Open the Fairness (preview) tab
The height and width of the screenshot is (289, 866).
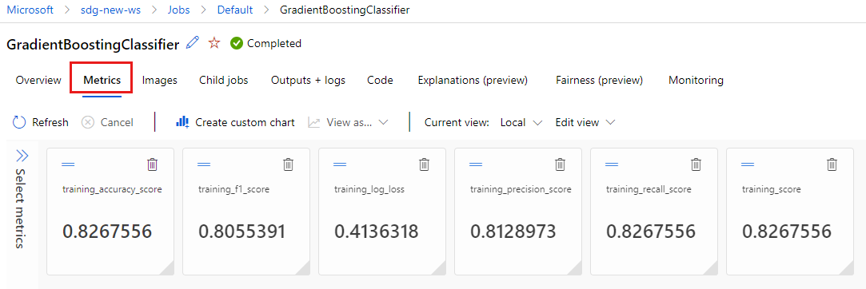point(599,80)
